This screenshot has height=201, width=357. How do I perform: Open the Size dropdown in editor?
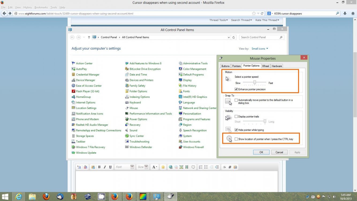click(x=143, y=167)
